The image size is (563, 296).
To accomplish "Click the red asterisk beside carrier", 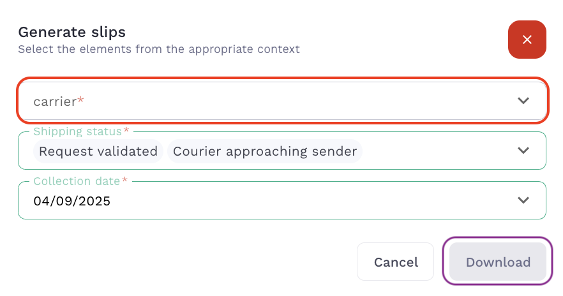I will pos(80,100).
